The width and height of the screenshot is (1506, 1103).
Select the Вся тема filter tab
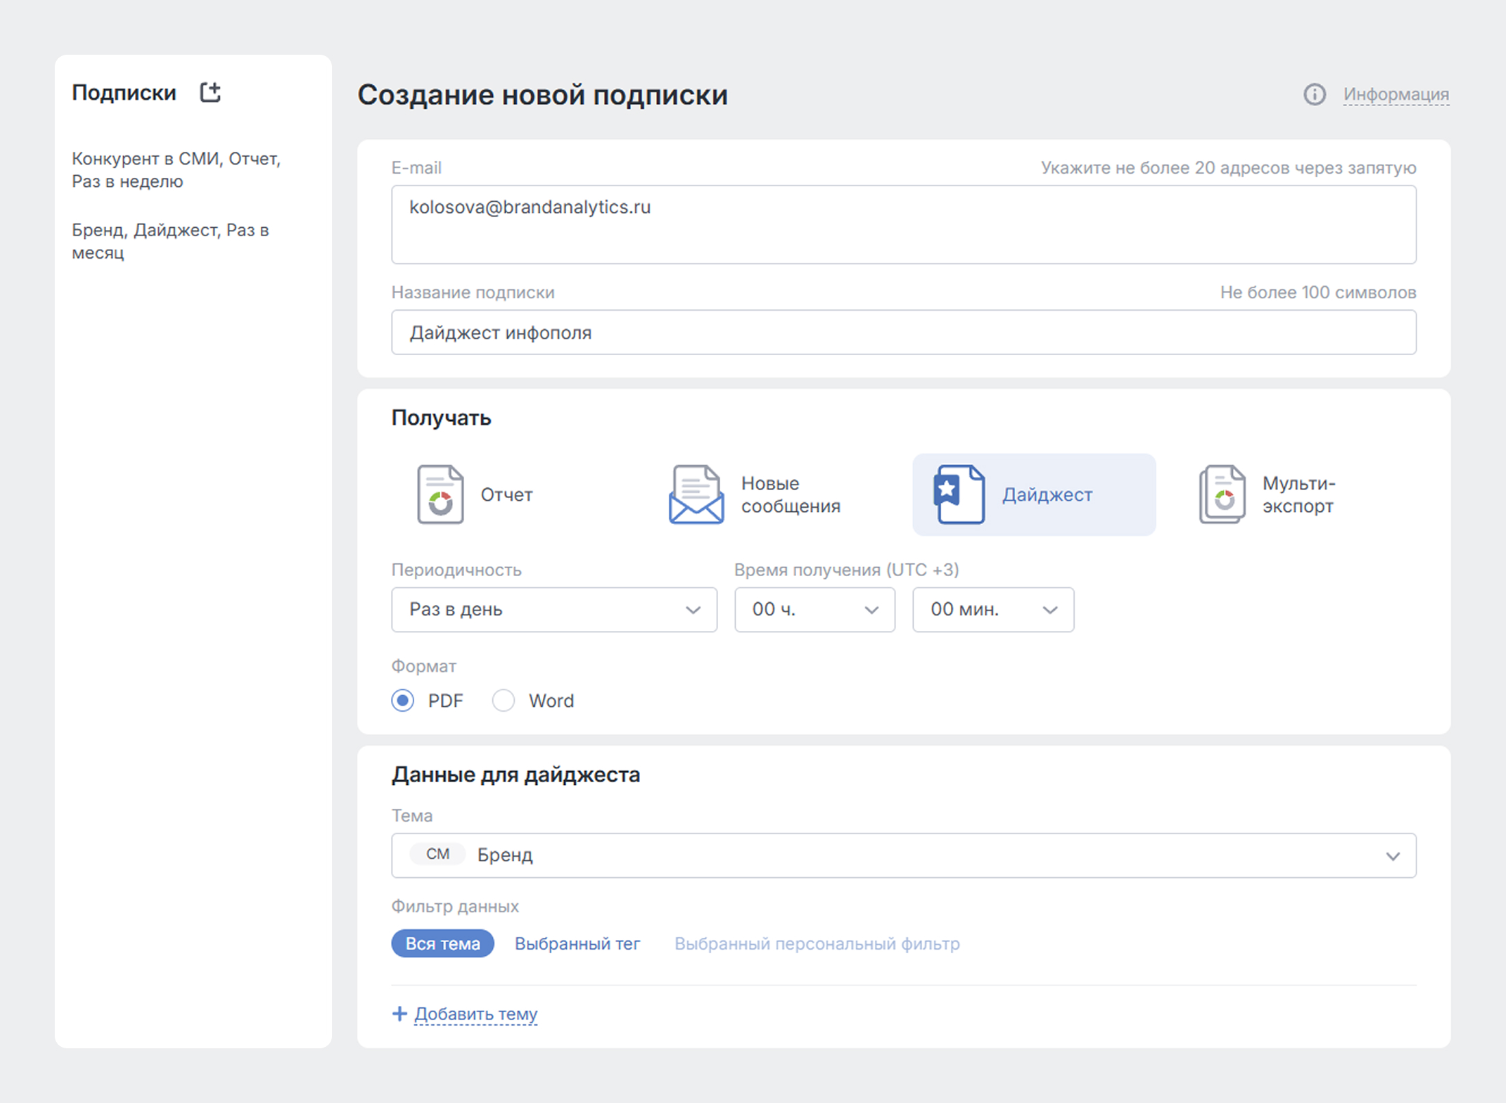443,944
